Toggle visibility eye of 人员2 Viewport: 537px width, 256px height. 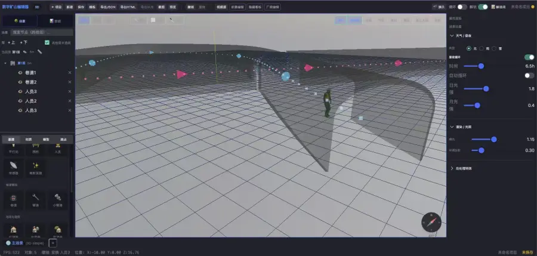[x=20, y=101]
